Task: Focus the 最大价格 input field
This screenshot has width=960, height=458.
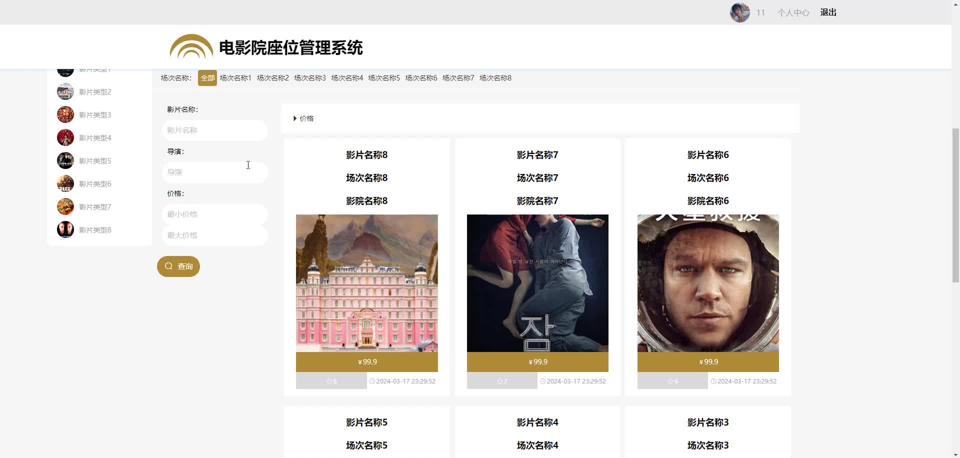Action: (214, 235)
